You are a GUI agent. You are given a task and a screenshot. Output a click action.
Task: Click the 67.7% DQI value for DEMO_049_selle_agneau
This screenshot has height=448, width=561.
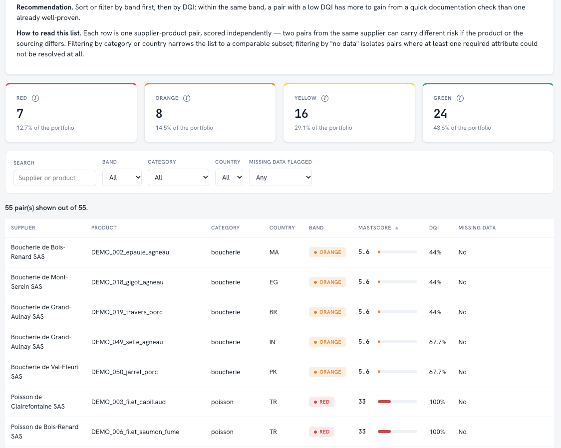click(438, 342)
